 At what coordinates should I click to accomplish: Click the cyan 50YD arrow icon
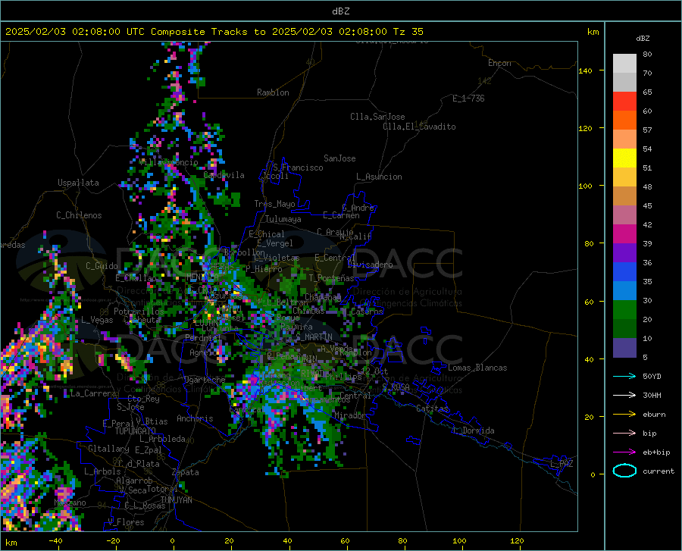[624, 376]
